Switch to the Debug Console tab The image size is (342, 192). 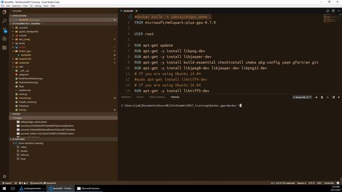tap(157, 97)
